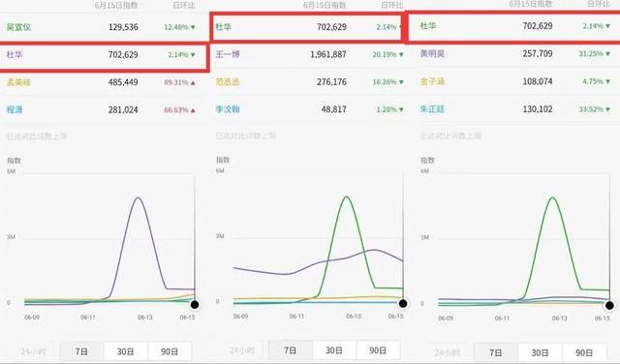Click the index value 108,074
The height and width of the screenshot is (364, 620).
(x=538, y=81)
